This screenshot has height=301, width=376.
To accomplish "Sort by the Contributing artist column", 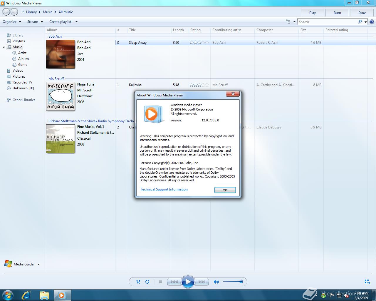I will (232, 30).
